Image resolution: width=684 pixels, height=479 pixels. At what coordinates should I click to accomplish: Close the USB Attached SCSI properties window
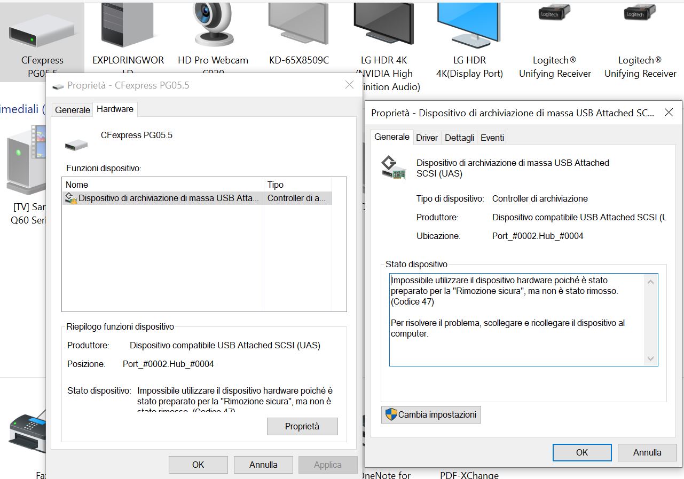[x=669, y=113]
